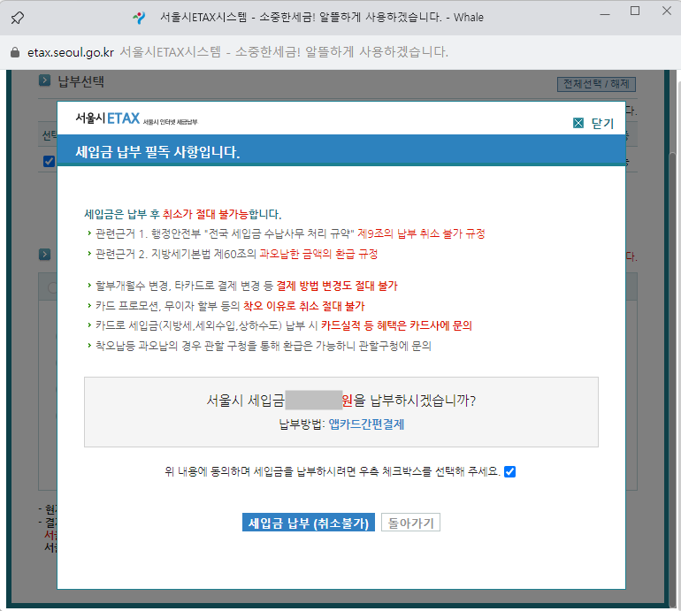Click the dialog header 세입금 납부 필독 사항입니다.
The image size is (681, 611).
157,151
